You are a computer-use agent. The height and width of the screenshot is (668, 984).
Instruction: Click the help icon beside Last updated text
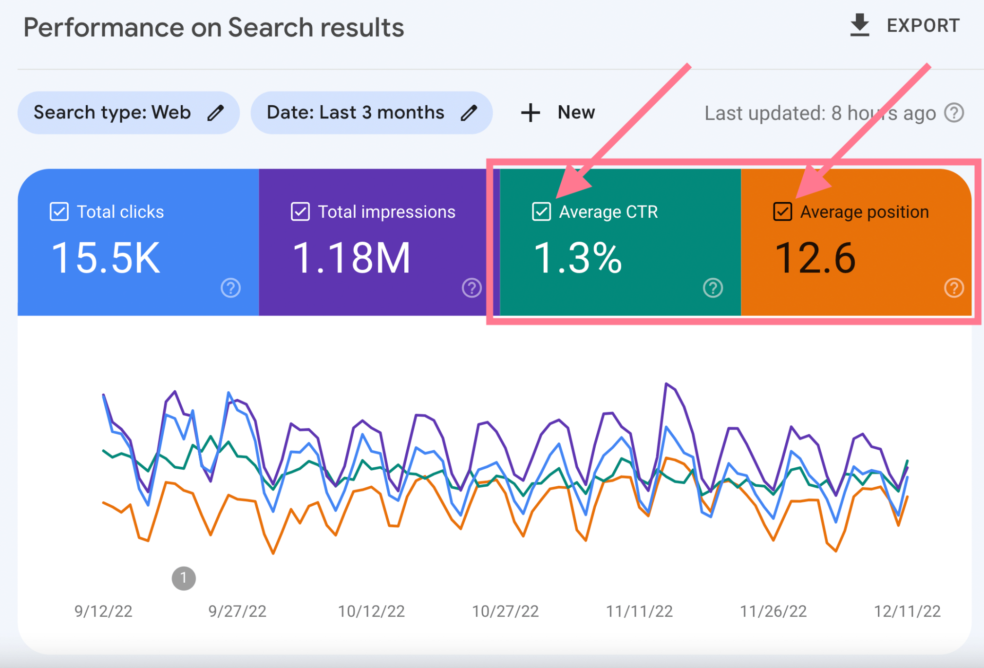(953, 113)
